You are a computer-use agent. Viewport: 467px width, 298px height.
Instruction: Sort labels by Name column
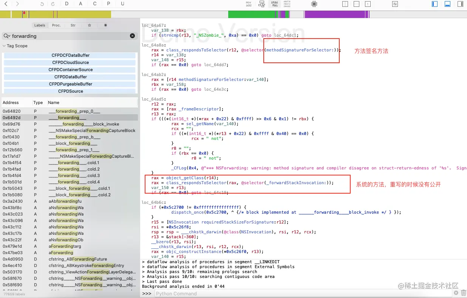coord(92,102)
